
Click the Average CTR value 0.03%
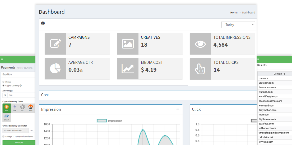[x=75, y=70]
